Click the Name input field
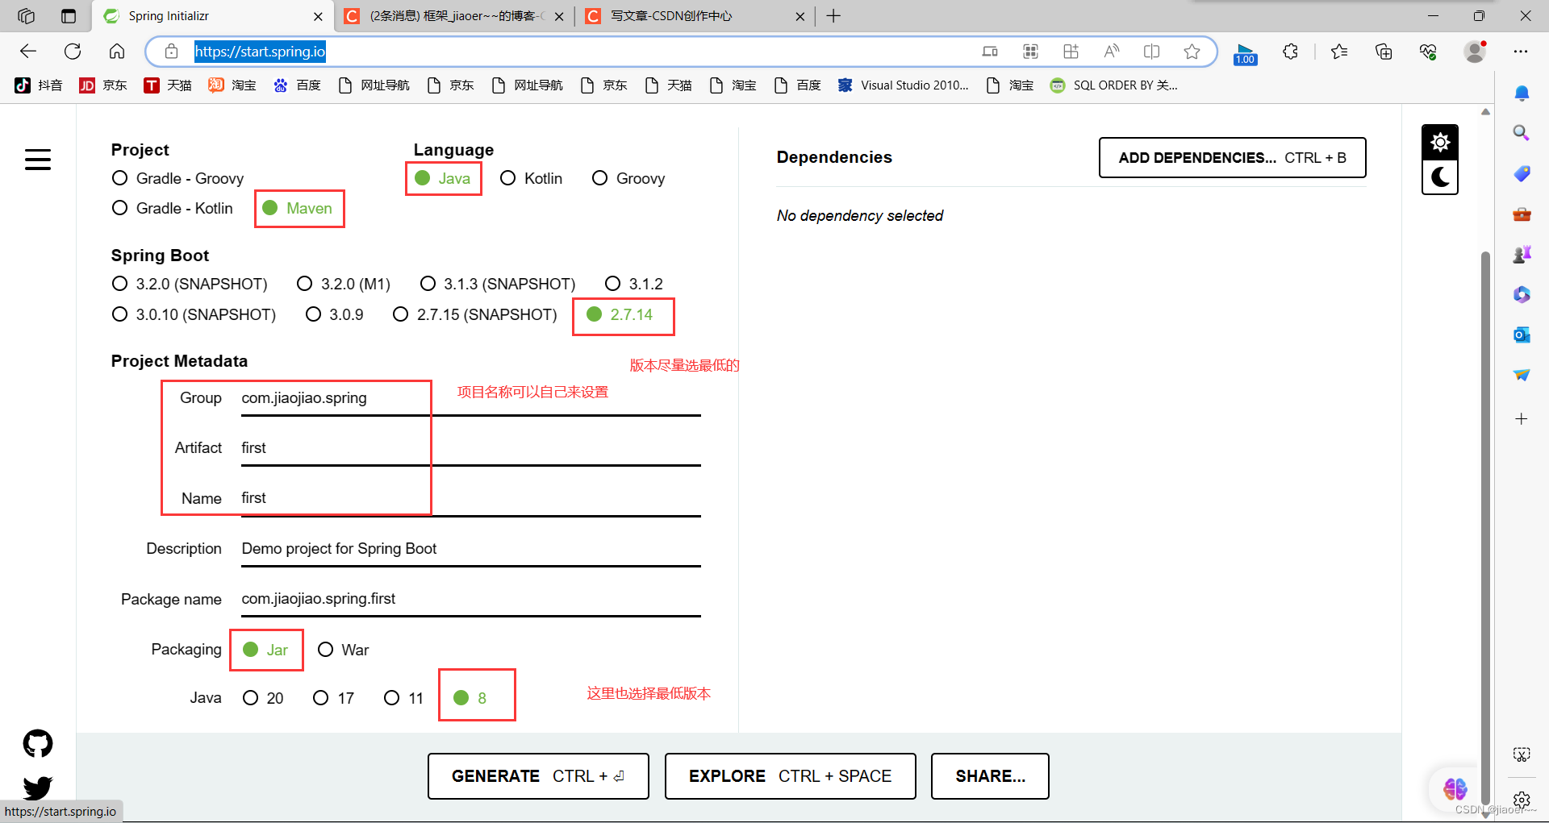Image resolution: width=1549 pixels, height=823 pixels. (471, 498)
